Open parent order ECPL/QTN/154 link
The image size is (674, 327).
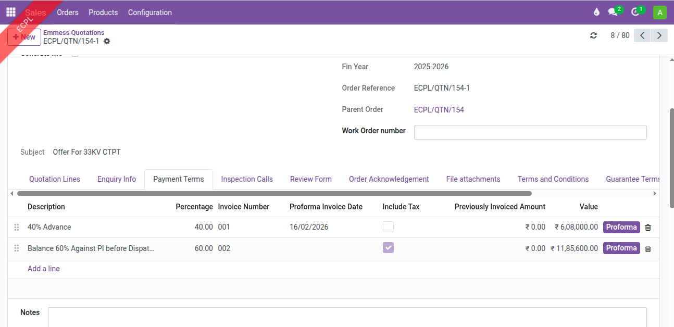439,110
